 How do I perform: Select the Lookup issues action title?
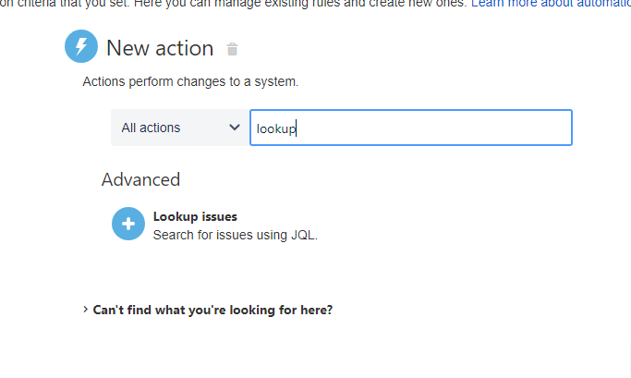point(195,217)
